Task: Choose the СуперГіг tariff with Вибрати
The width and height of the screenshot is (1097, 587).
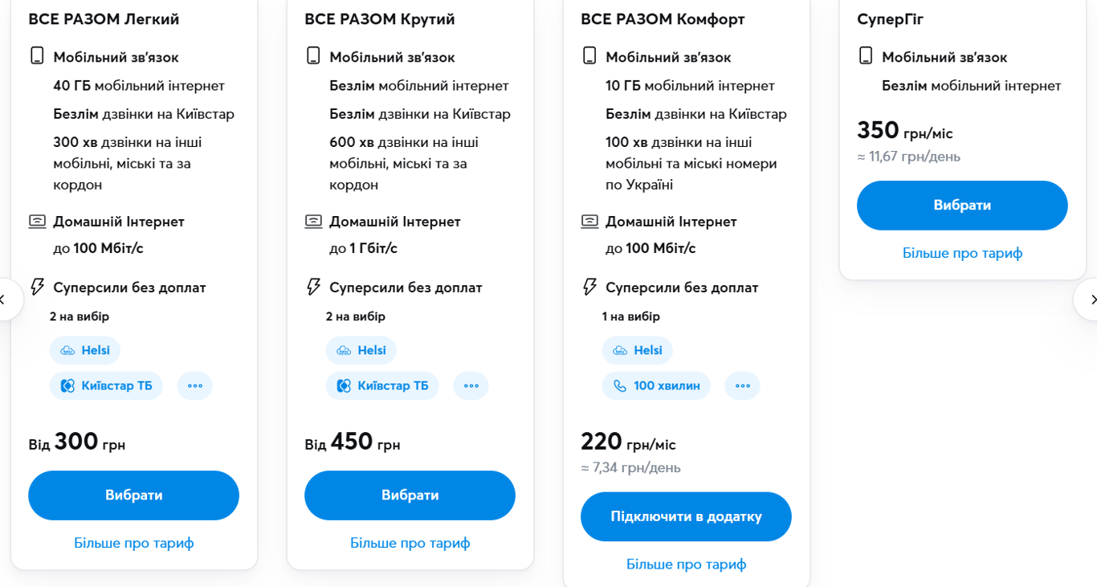Action: coord(962,206)
